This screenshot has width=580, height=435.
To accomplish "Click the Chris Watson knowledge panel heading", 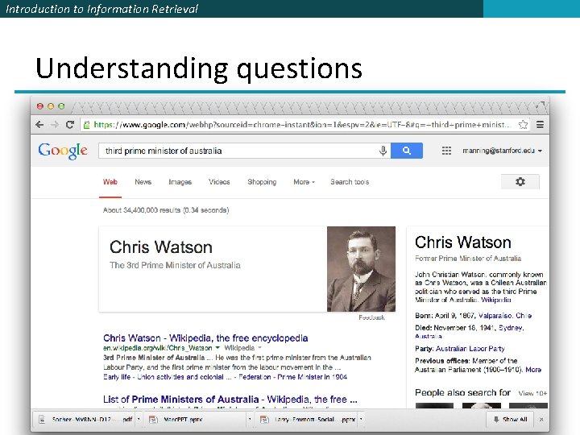I will [x=462, y=242].
